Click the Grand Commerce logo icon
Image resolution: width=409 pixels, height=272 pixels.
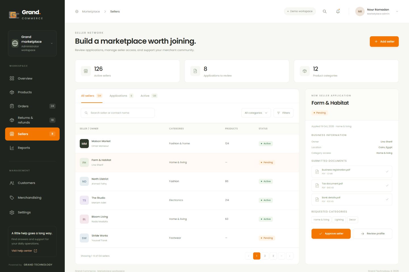tap(14, 15)
